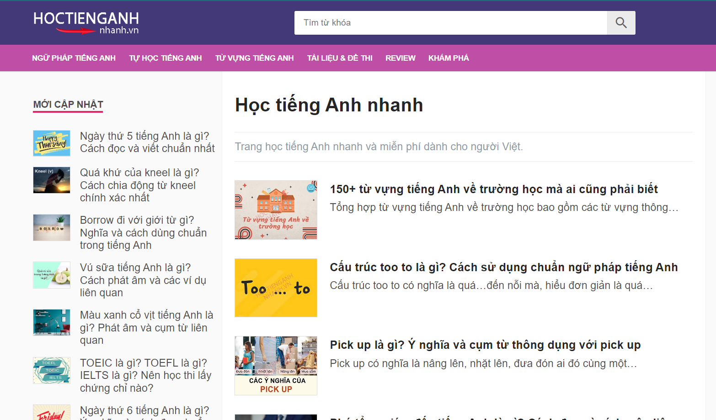
Task: Click excerpt 'Pick up có nghĩa là nâng lên'
Action: point(483,363)
